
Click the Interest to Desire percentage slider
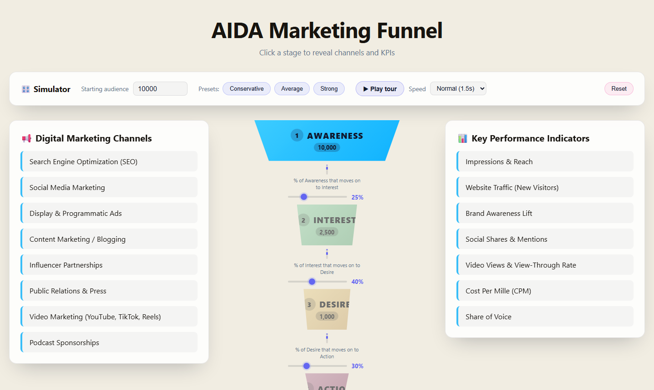pyautogui.click(x=317, y=282)
